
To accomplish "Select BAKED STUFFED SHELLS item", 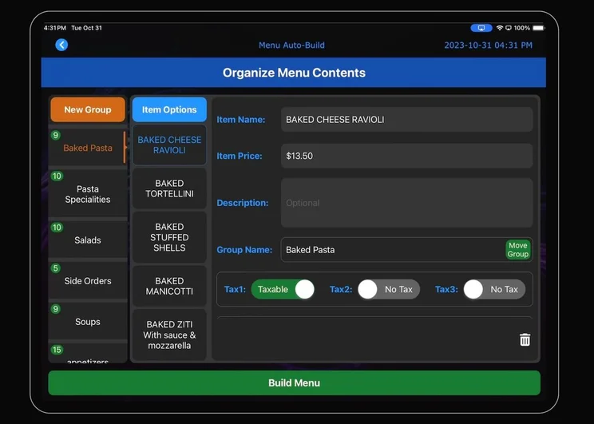I will [x=169, y=237].
